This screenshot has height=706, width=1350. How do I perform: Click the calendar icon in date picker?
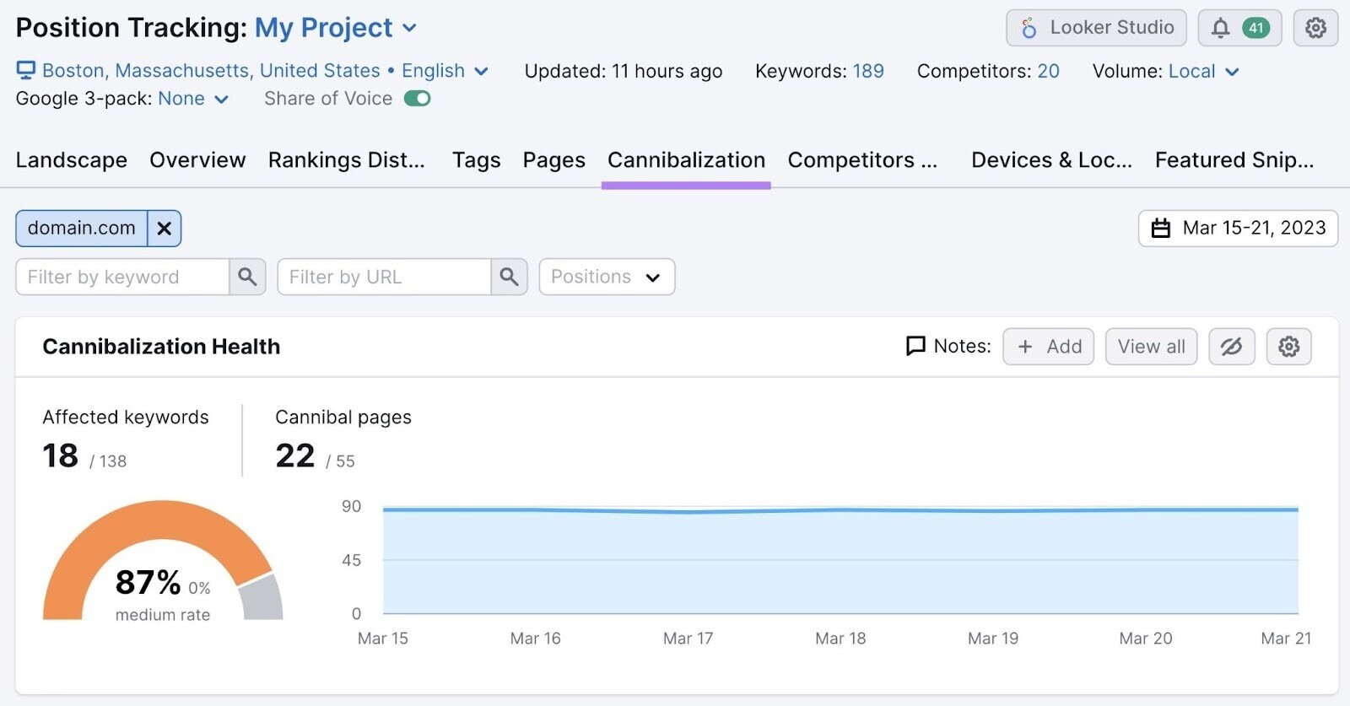click(x=1161, y=229)
